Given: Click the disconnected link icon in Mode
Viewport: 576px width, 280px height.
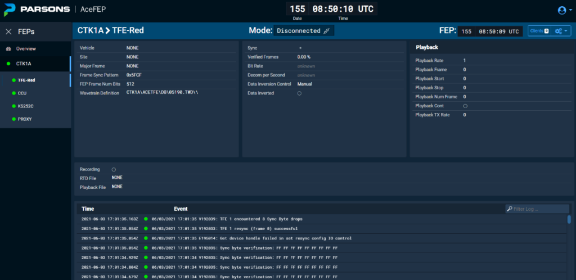Looking at the screenshot, I should [x=326, y=31].
